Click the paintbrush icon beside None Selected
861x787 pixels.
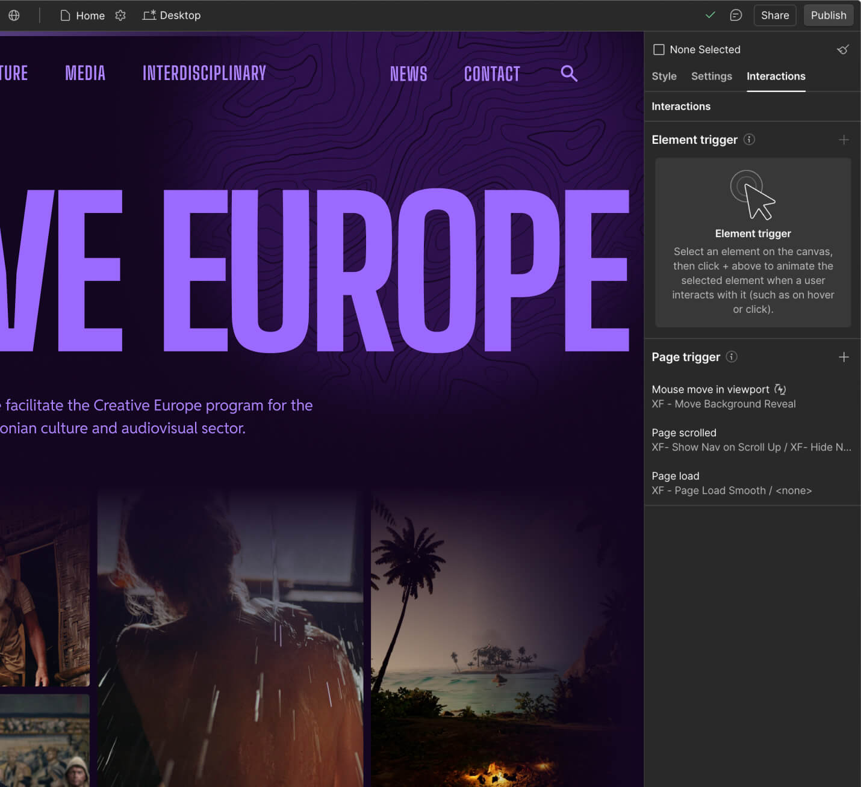pos(843,49)
